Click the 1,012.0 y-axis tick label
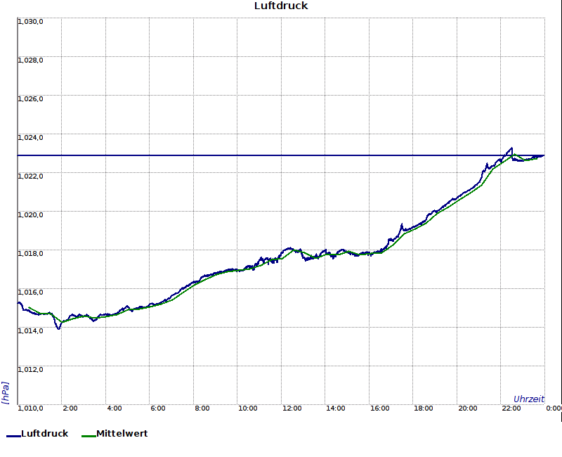562x457 pixels. click(31, 369)
